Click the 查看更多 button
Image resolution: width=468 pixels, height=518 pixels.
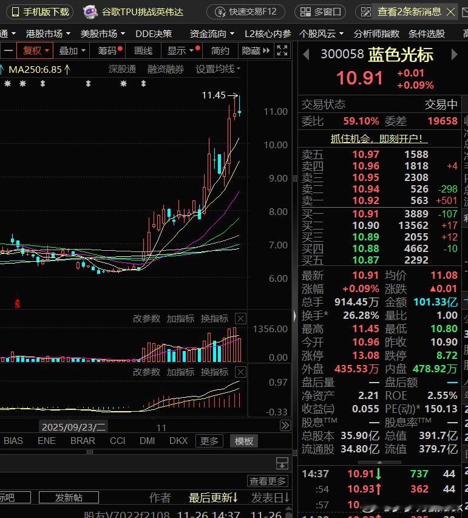(x=268, y=481)
